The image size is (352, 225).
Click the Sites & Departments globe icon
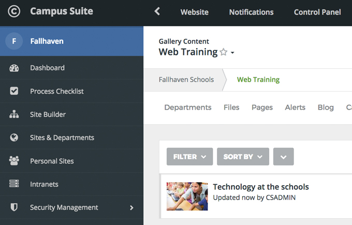(14, 138)
